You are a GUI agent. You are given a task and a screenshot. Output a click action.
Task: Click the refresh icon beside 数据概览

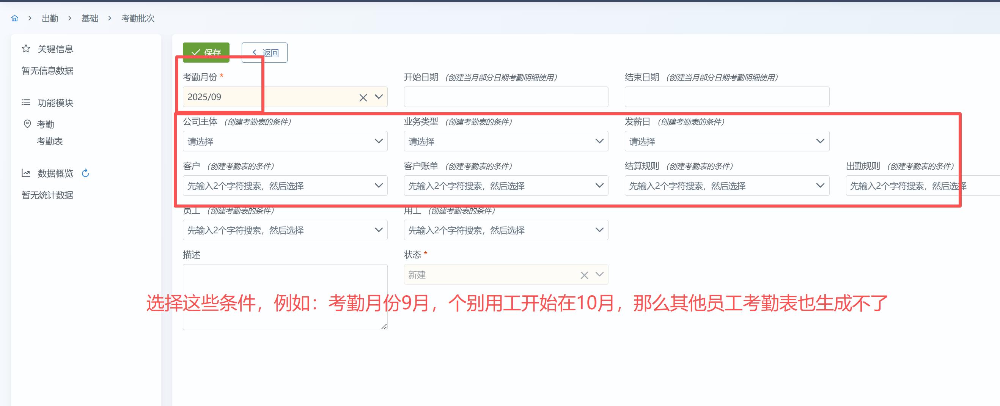coord(85,173)
